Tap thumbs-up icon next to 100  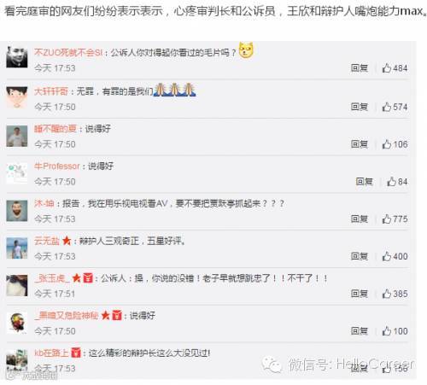click(x=386, y=331)
